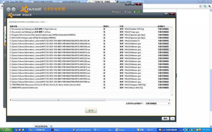Click horizontal scrollbar left arrow
This screenshot has height=132, width=212.
[x=11, y=100]
